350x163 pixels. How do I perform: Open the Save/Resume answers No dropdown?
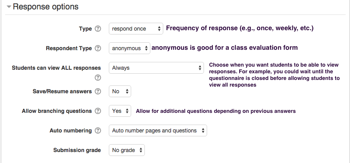[120, 91]
